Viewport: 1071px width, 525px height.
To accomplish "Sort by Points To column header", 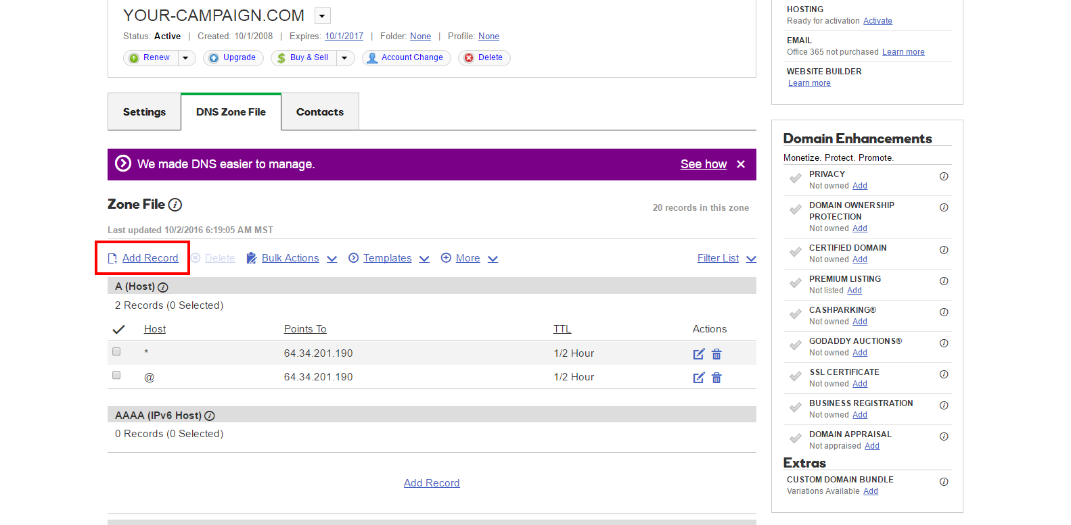I will 305,329.
